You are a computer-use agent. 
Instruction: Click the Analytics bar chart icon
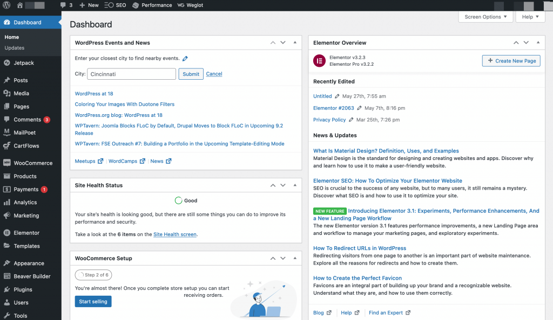(6, 202)
